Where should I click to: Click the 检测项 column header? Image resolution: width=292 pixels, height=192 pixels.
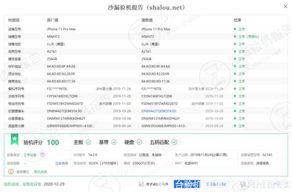pos(14,20)
